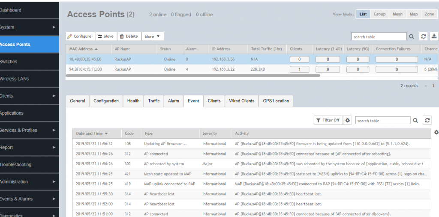Click the event table refresh icon
The width and height of the screenshot is (439, 217).
pos(427,120)
